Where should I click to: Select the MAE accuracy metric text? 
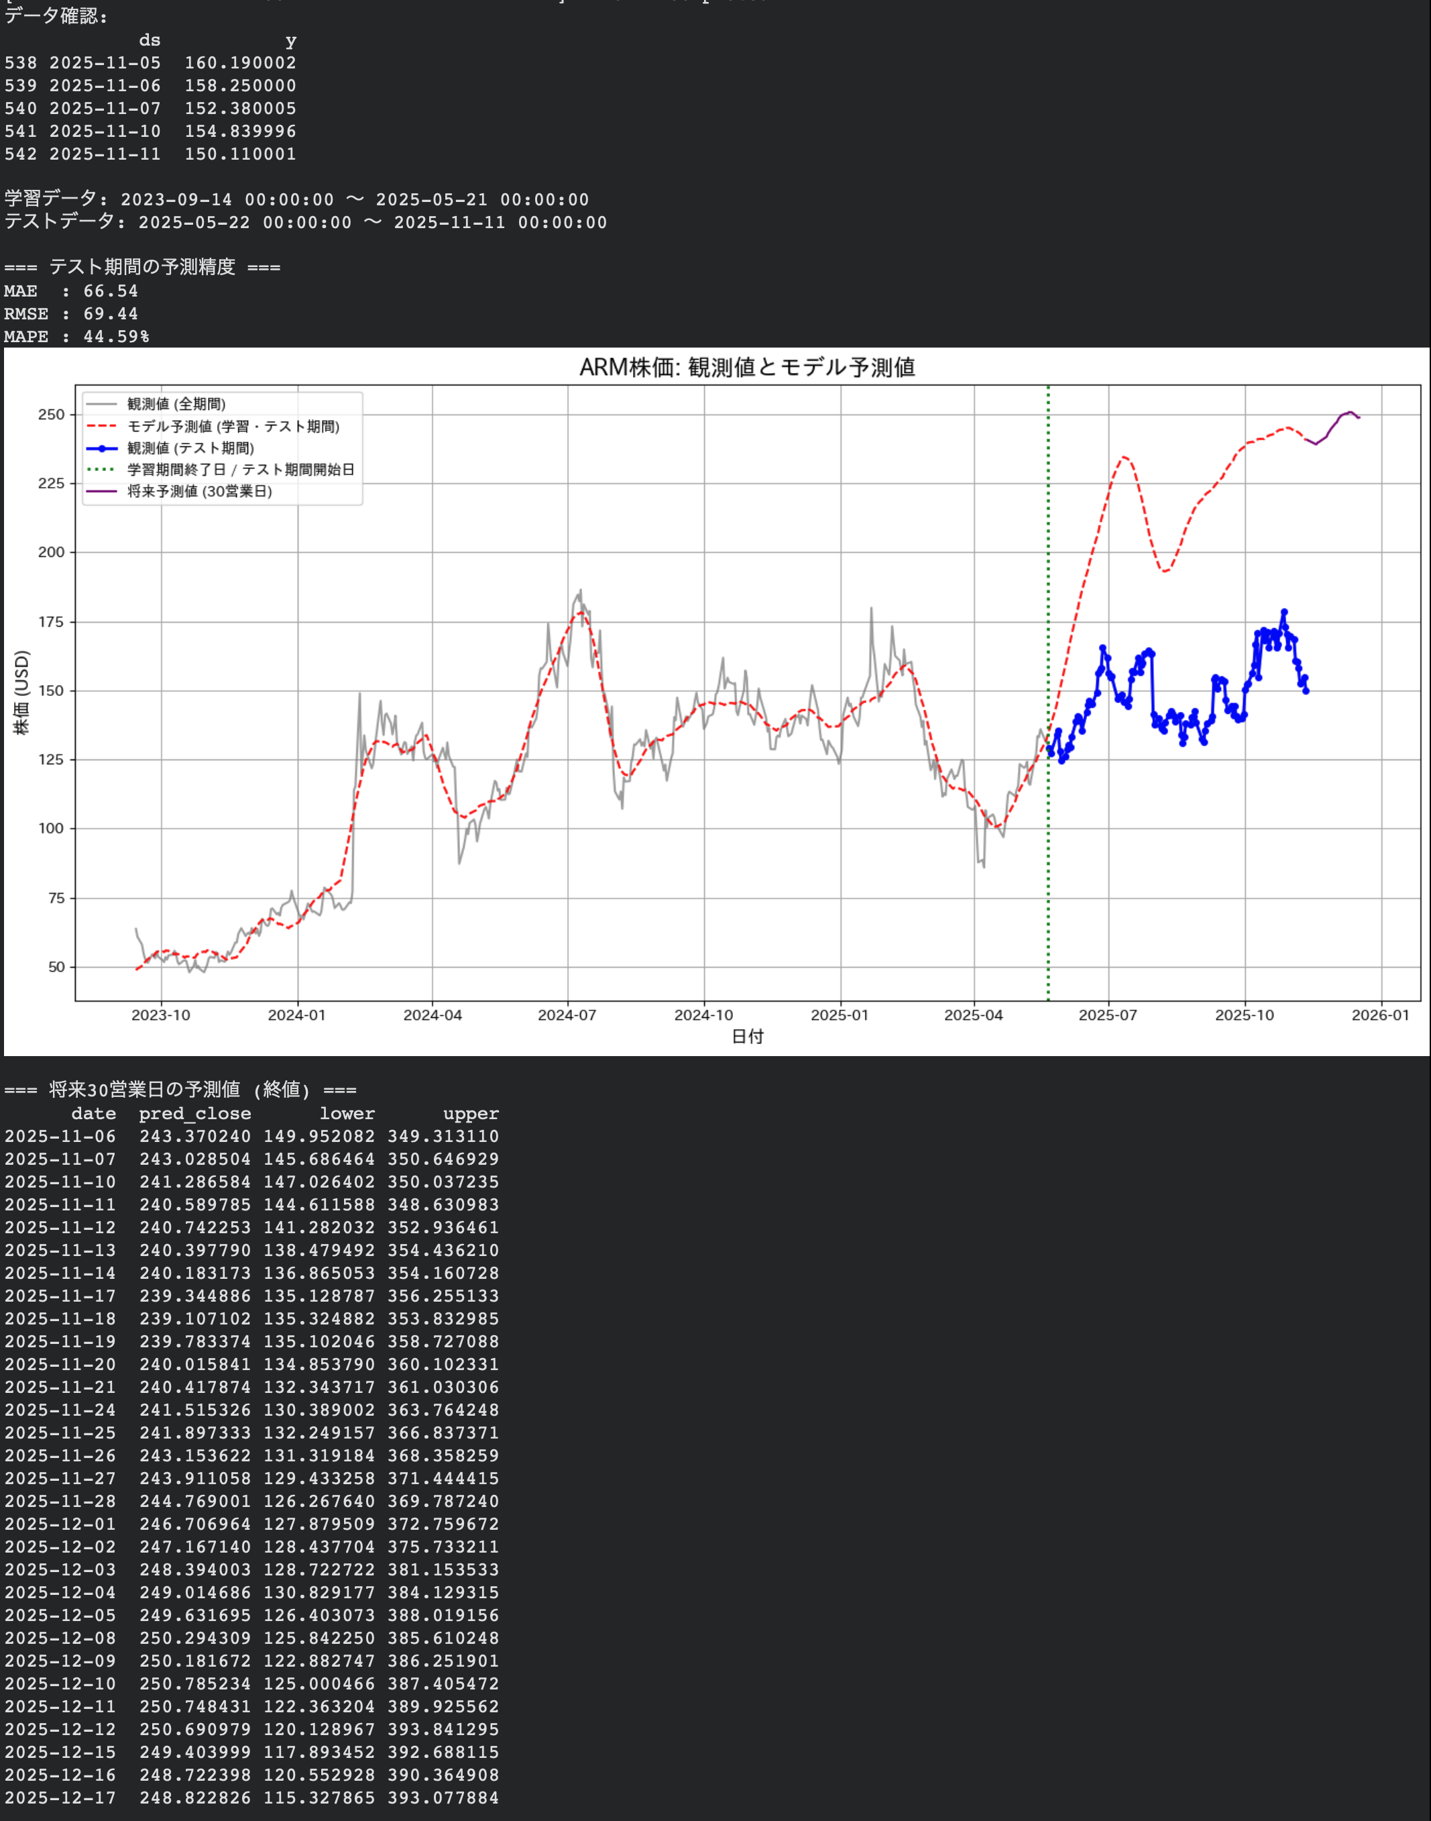pyautogui.click(x=71, y=291)
